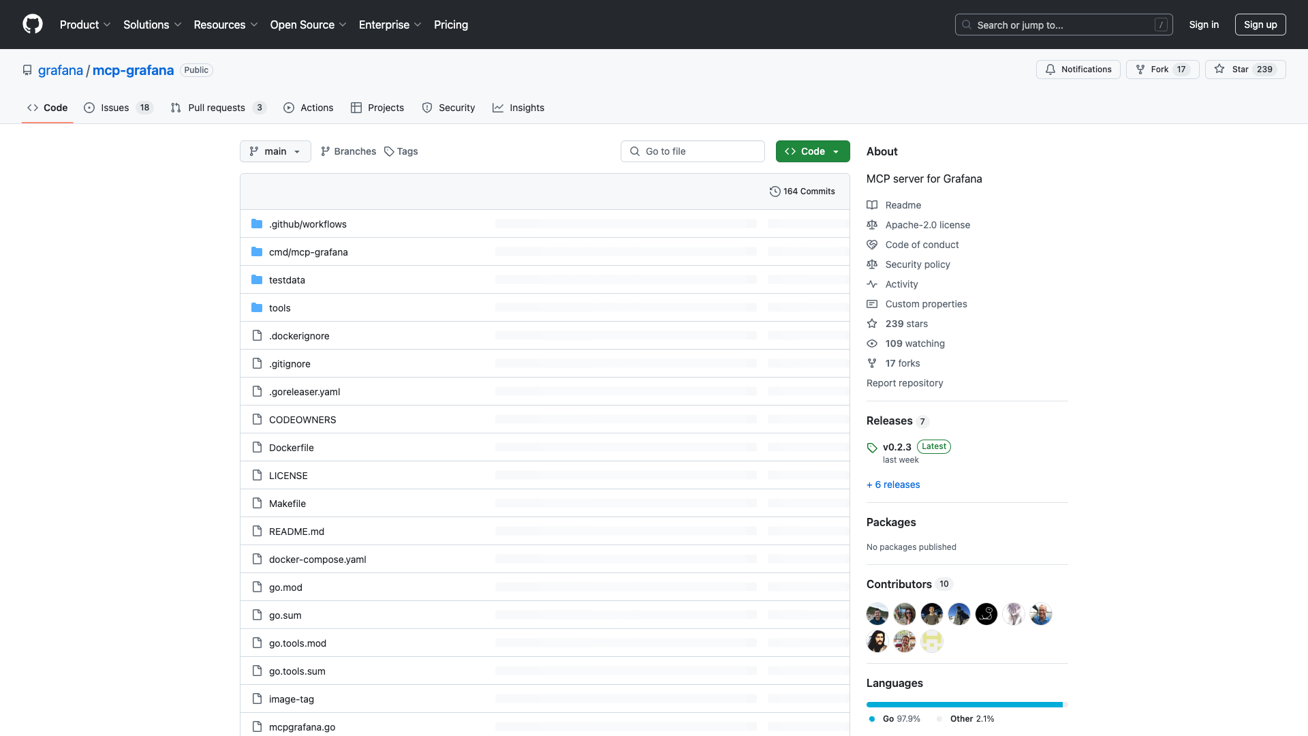Screen dimensions: 1308x736
Task: Open the Open Source menu
Action: pyautogui.click(x=308, y=25)
